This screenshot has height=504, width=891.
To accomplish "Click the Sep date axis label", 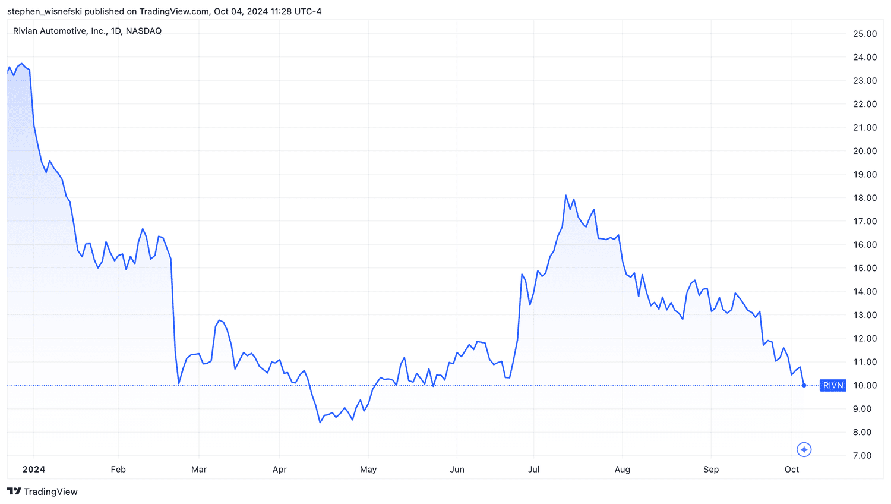I will point(711,469).
